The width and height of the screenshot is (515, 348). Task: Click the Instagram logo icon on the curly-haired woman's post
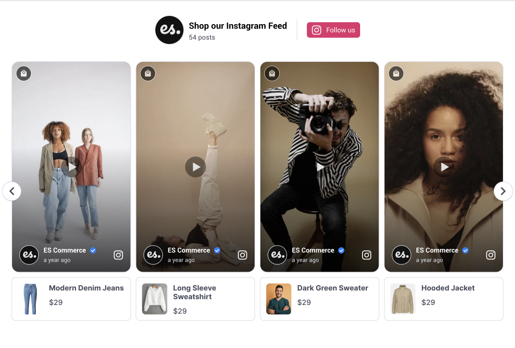pos(490,255)
